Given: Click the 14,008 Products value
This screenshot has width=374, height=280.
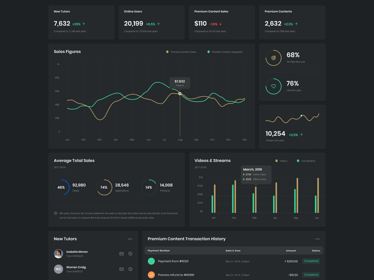Looking at the screenshot, I should pyautogui.click(x=166, y=185).
